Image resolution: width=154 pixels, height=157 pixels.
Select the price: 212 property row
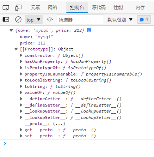33,43
